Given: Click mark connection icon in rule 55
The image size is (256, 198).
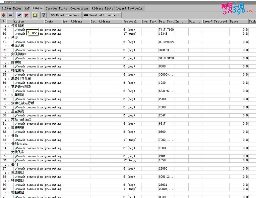Looking at the screenshot, I should (x=16, y=75).
